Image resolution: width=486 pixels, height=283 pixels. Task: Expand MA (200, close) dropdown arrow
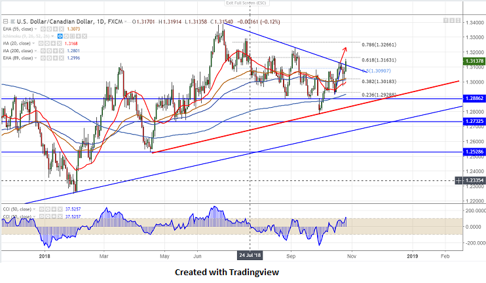pyautogui.click(x=35, y=51)
